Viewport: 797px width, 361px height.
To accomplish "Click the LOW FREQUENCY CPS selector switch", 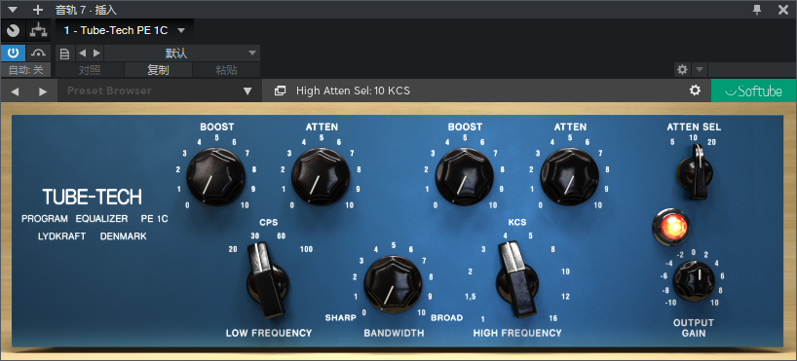I will coord(267,280).
